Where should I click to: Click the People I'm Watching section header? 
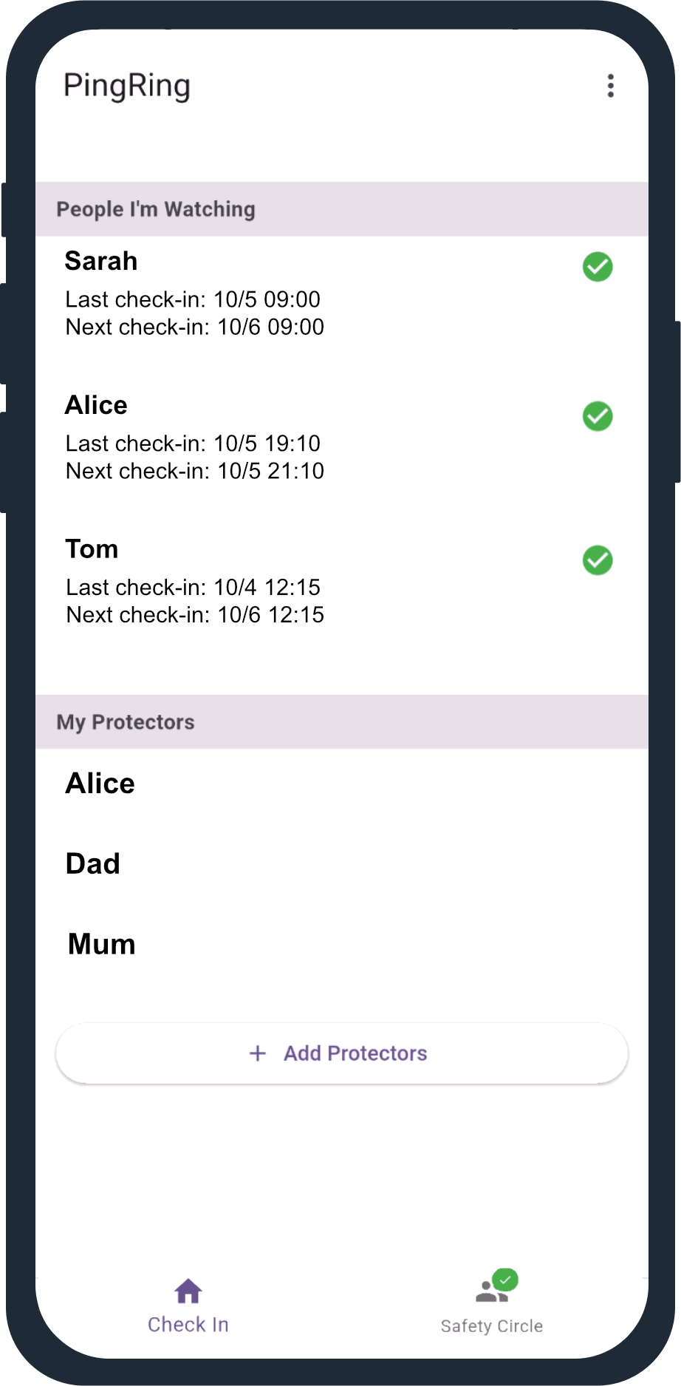pos(156,209)
